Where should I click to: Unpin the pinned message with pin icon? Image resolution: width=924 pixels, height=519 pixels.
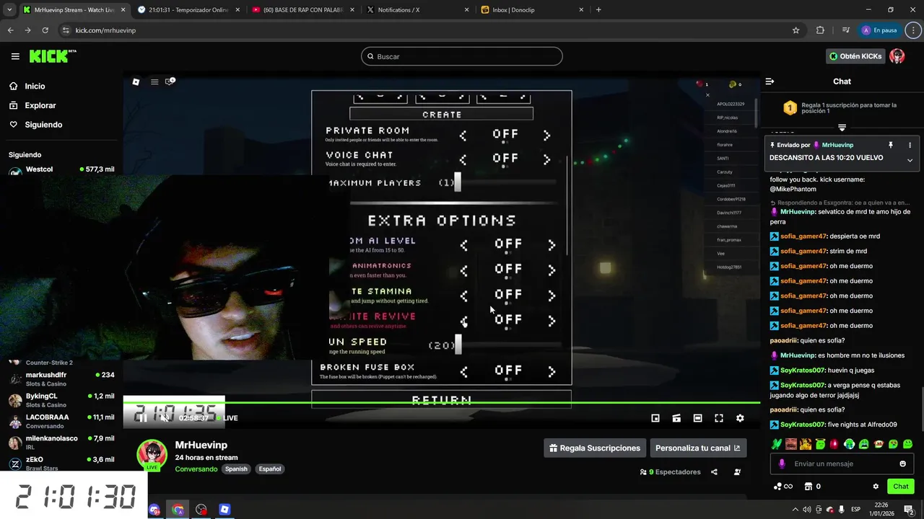point(891,145)
